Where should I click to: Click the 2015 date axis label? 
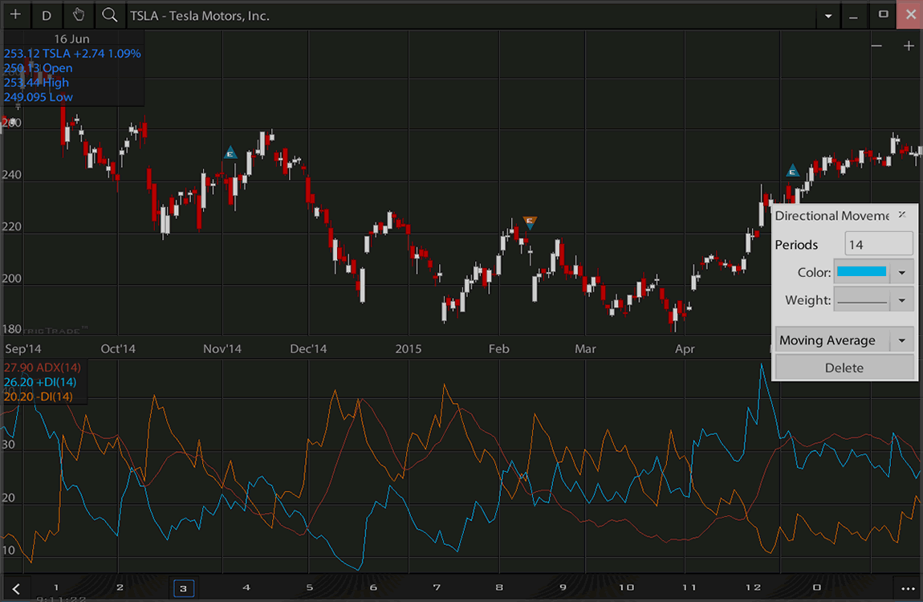click(409, 349)
